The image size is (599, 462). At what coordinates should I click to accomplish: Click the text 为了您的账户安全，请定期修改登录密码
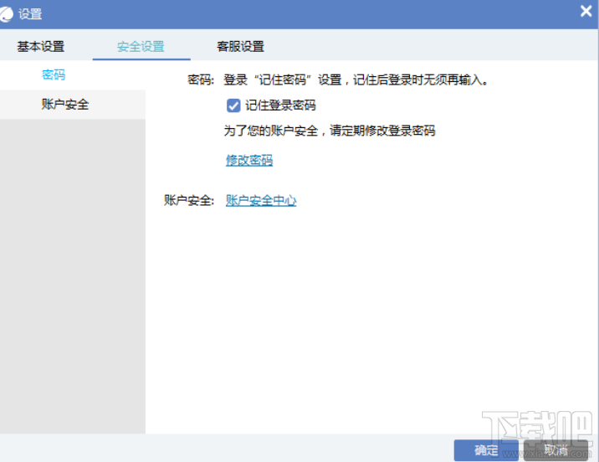click(x=330, y=131)
